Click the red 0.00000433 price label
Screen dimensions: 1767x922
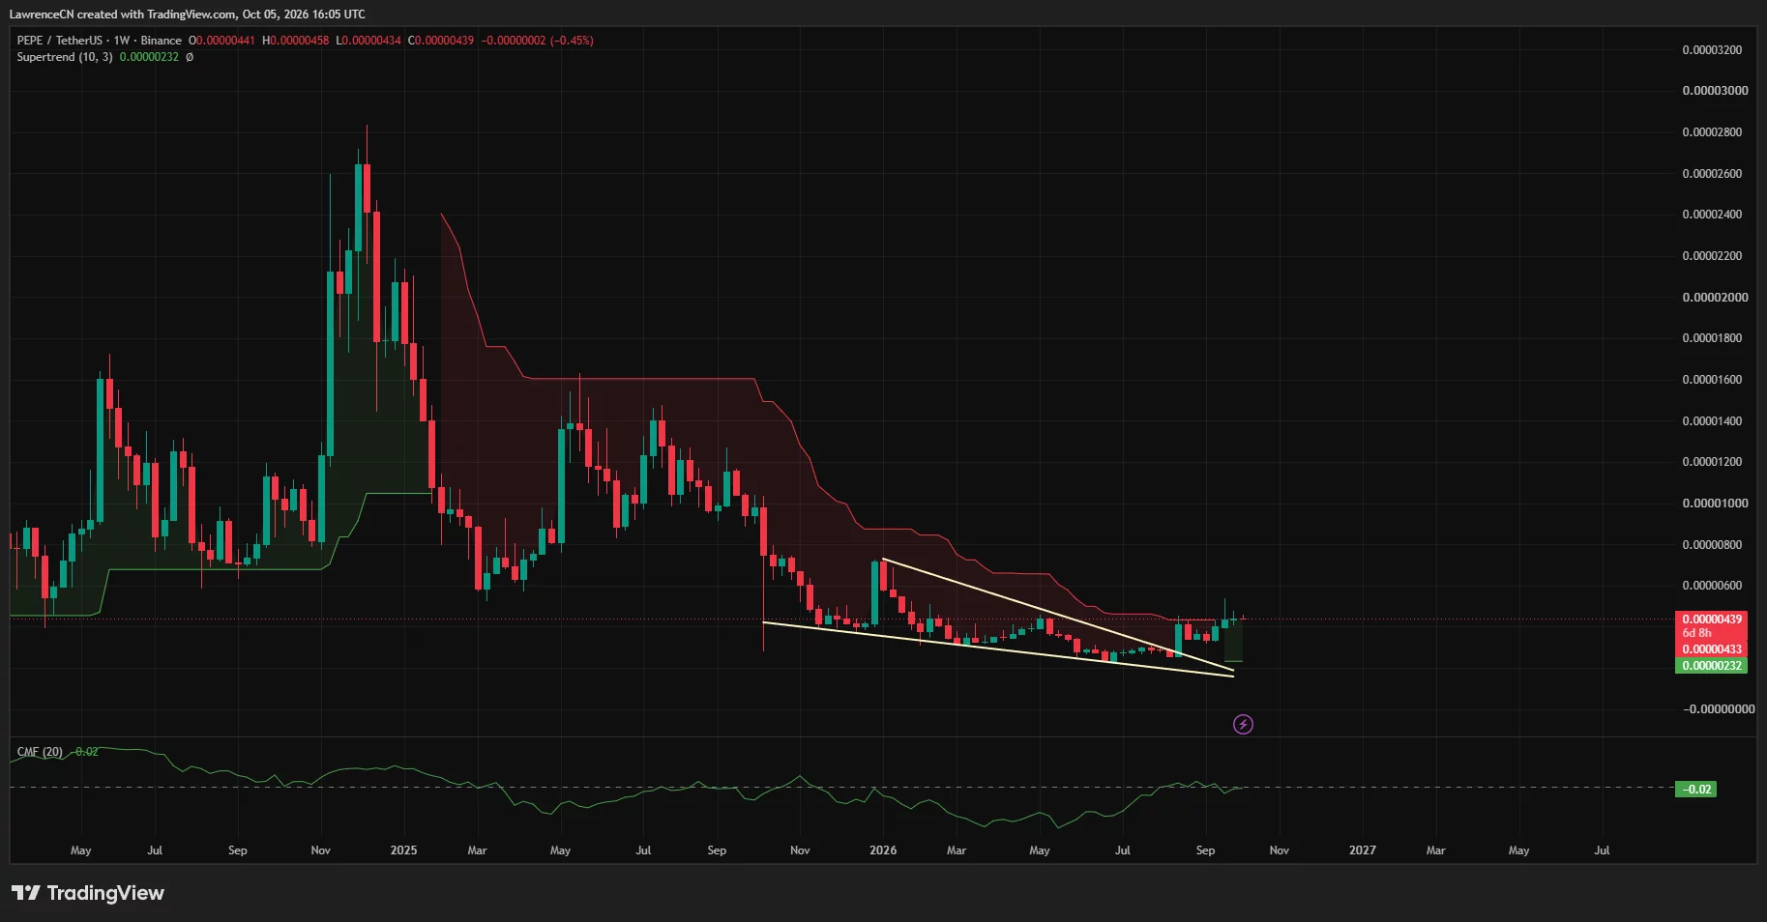coord(1711,649)
